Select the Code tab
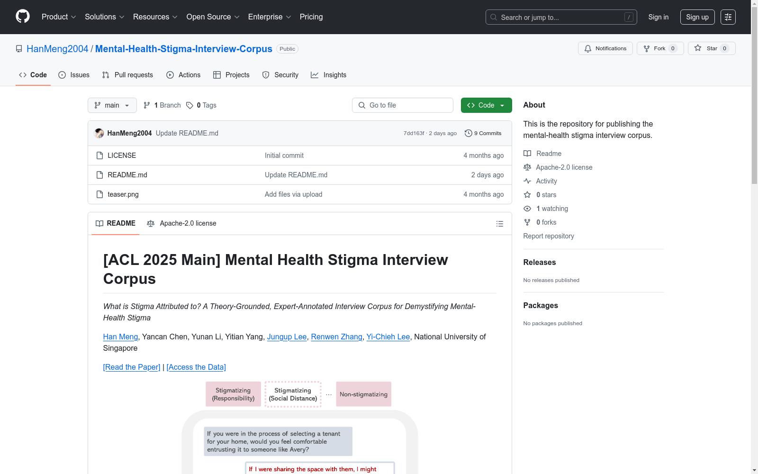Image resolution: width=758 pixels, height=474 pixels. coord(33,75)
